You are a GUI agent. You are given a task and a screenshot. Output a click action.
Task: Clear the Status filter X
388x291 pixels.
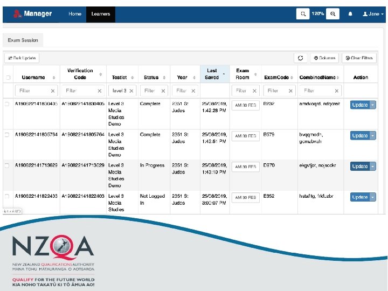[163, 91]
